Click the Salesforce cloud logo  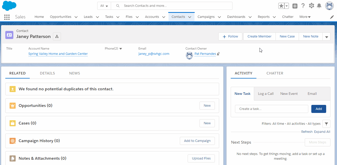(x=9, y=6)
